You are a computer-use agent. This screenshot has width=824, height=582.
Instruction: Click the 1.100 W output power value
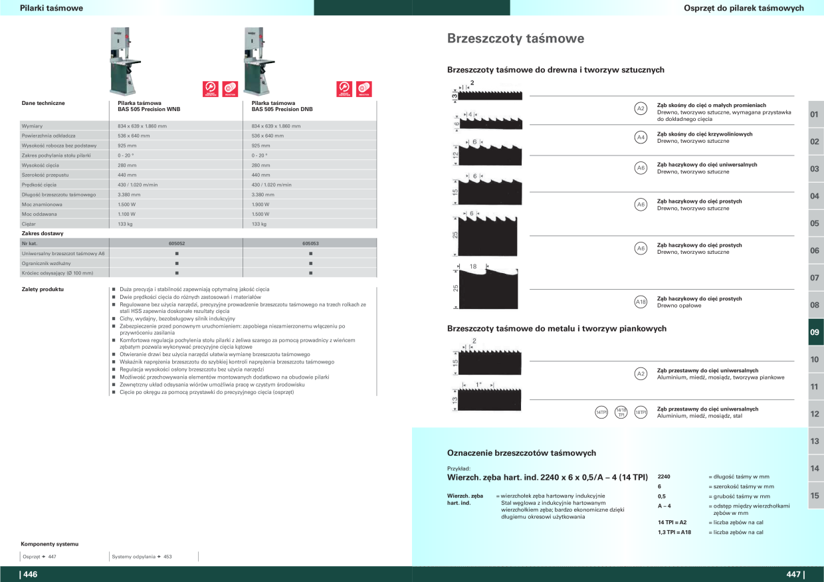127,215
